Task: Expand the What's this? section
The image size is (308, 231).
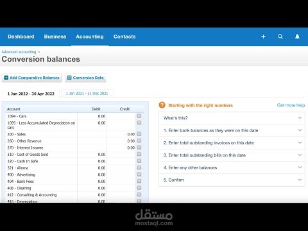Action: coord(232,118)
